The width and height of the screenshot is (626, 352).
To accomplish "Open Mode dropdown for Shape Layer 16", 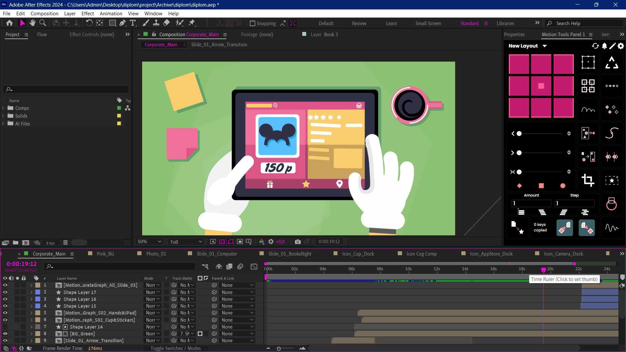I will pyautogui.click(x=153, y=299).
